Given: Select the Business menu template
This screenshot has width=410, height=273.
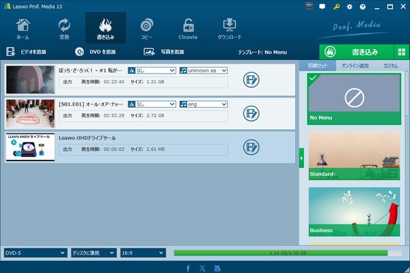Looking at the screenshot, I should (354, 212).
